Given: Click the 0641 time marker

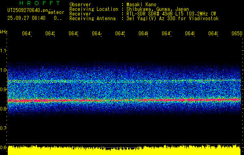Looking at the screenshot, I should click(27, 33).
